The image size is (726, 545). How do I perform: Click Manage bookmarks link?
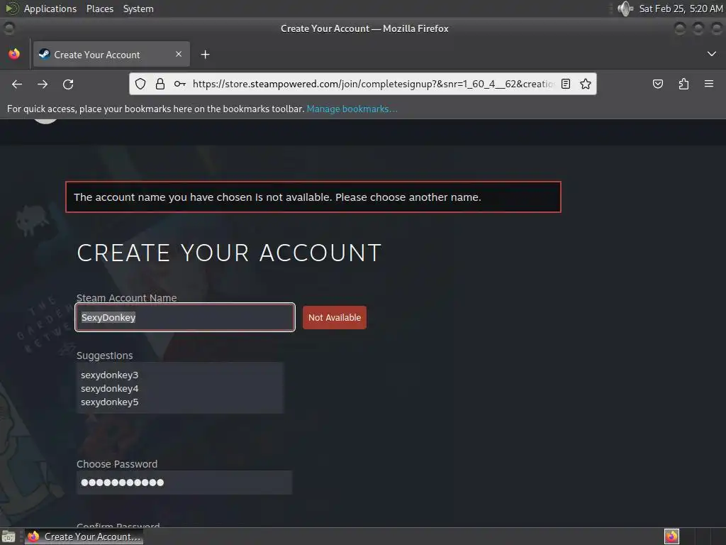352,109
